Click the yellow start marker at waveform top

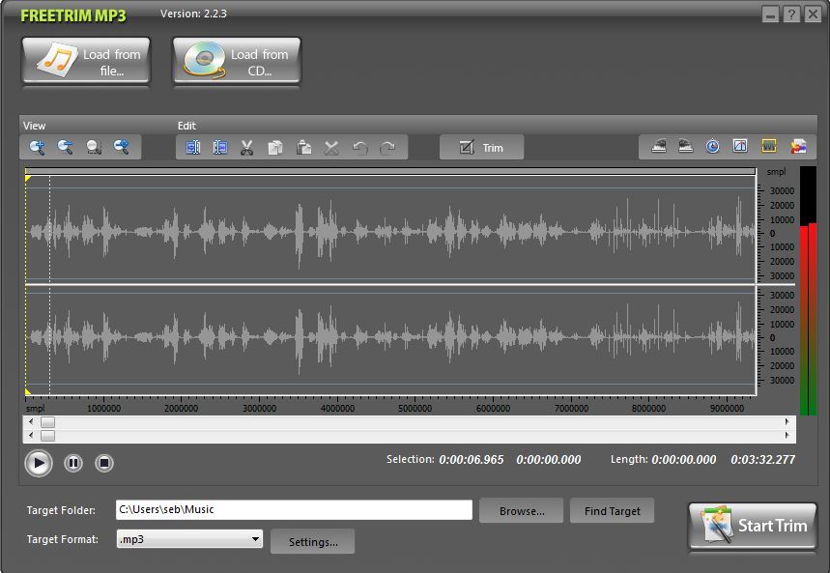[x=28, y=179]
